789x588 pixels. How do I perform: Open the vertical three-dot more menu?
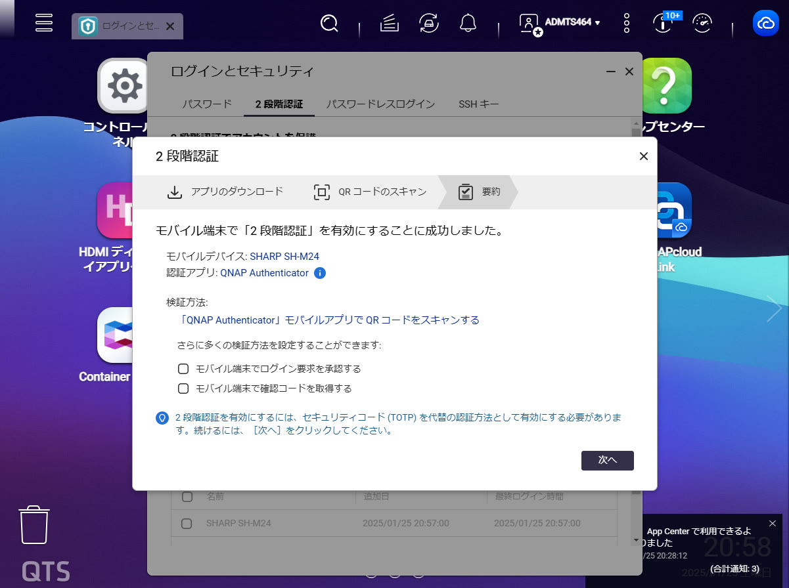[x=627, y=24]
